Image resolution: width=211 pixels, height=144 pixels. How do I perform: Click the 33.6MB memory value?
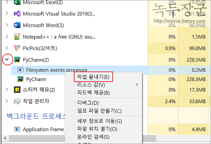[x=197, y=101]
